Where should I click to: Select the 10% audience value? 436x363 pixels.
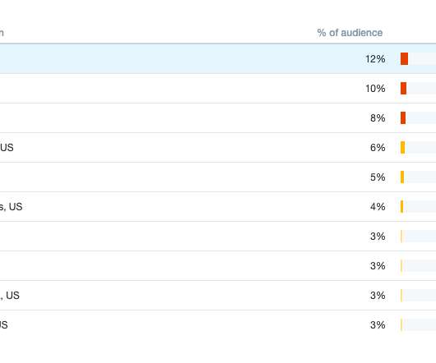(x=375, y=89)
